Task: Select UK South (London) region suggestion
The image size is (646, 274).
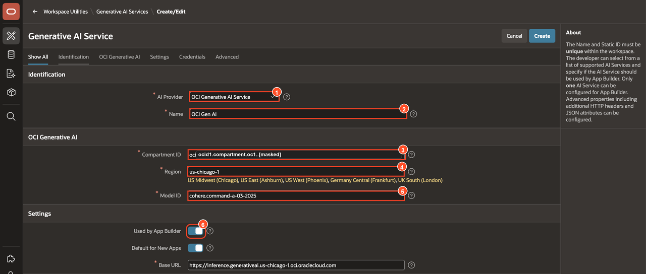Action: pos(420,180)
